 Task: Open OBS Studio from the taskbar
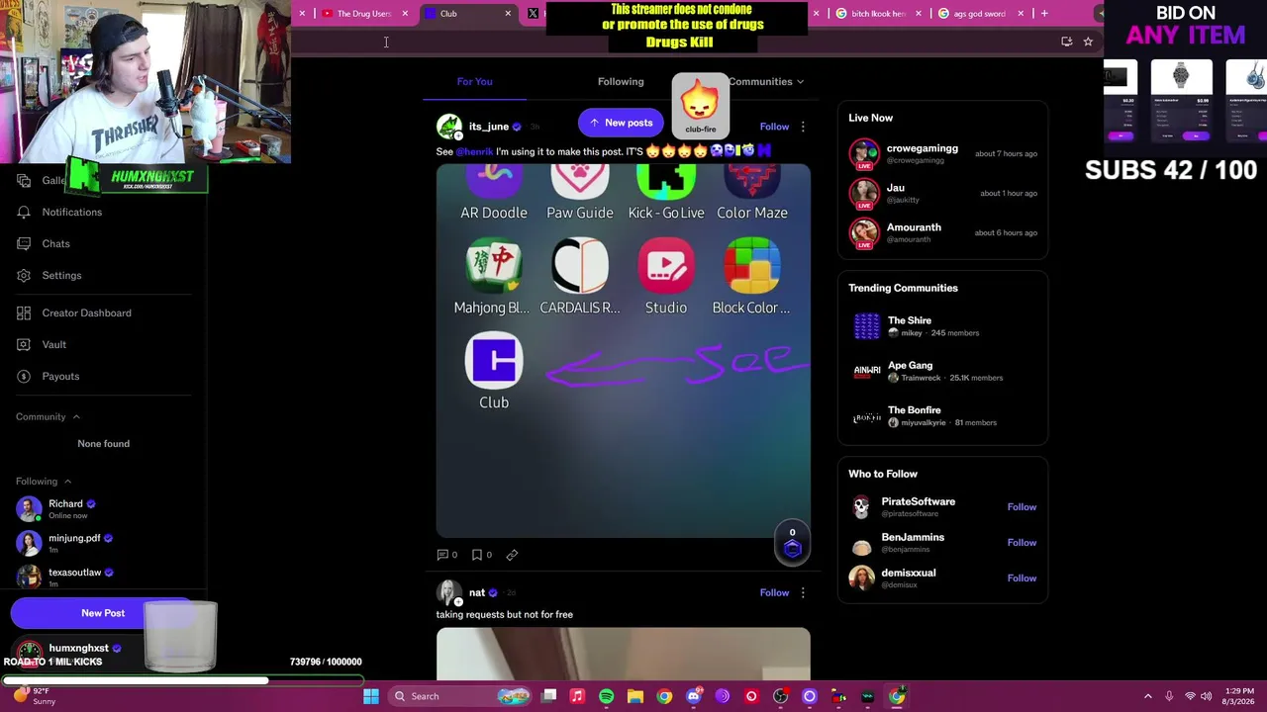click(780, 696)
